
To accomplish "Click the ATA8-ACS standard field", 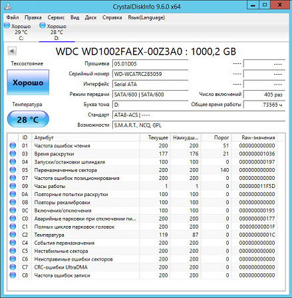I will (x=199, y=115).
